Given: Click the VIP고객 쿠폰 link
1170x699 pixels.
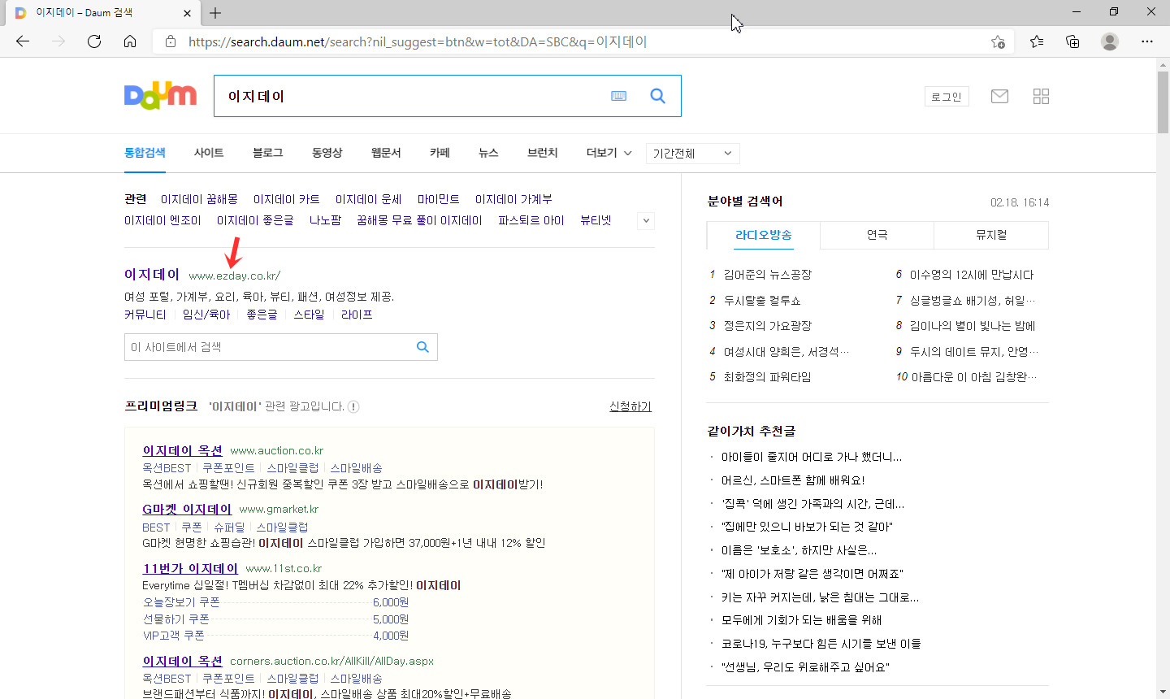Looking at the screenshot, I should coord(174,636).
